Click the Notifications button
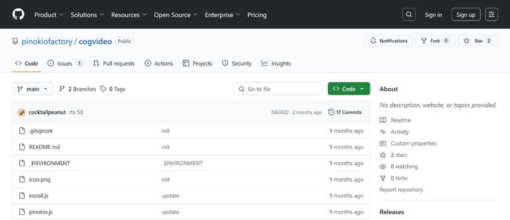 pos(388,41)
